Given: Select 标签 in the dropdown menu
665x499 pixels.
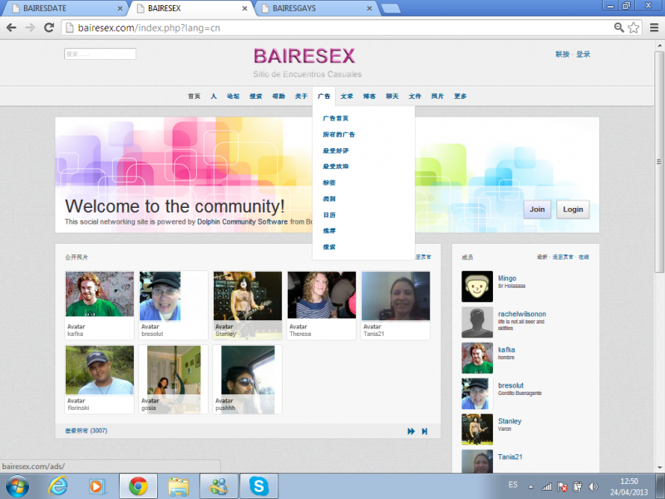Looking at the screenshot, I should pos(329,182).
